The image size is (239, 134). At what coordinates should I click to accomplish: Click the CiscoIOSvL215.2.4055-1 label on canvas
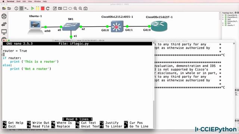point(117,17)
